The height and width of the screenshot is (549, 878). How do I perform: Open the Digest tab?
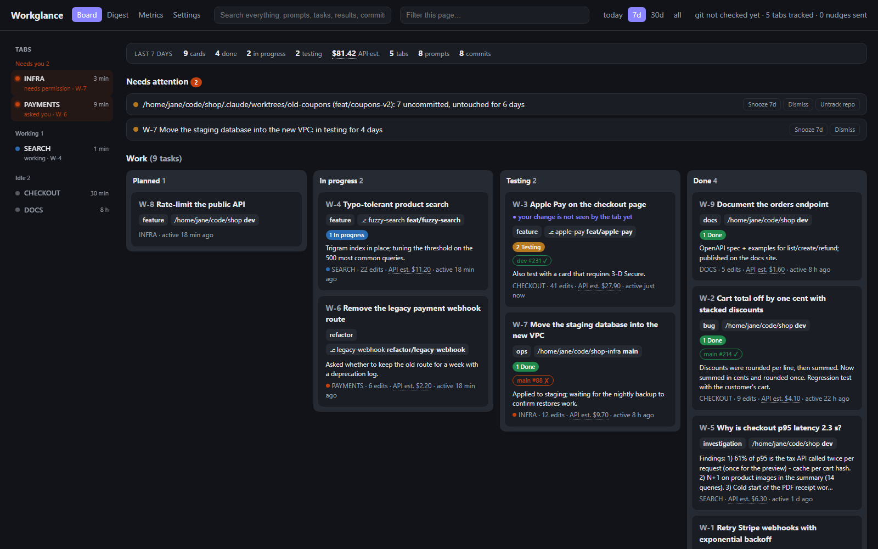pyautogui.click(x=117, y=15)
